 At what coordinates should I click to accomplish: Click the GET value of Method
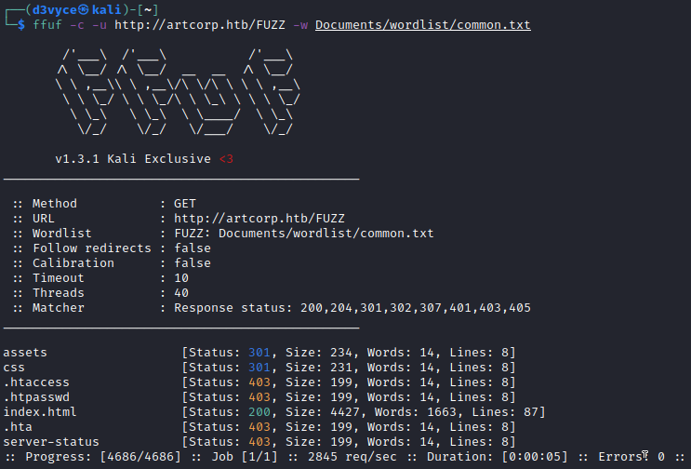coord(185,204)
